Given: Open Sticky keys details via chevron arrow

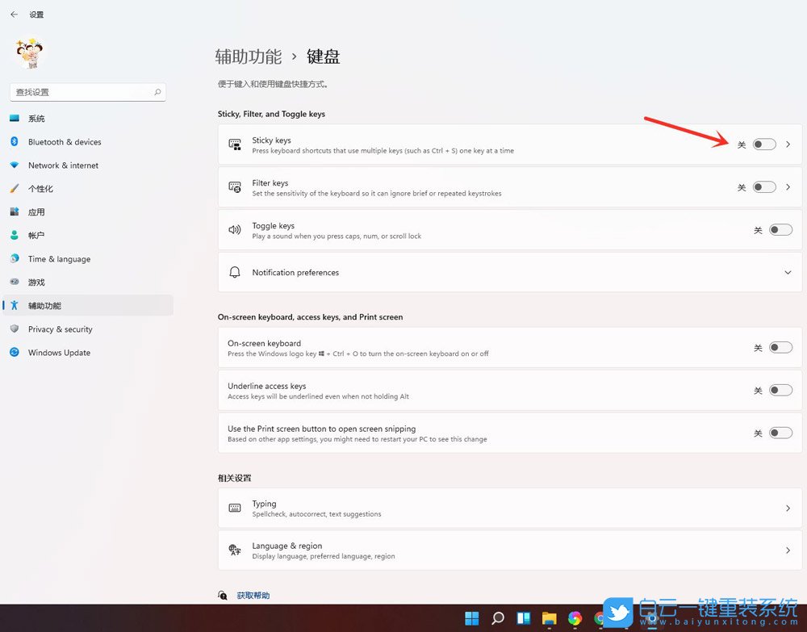Looking at the screenshot, I should click(x=788, y=144).
